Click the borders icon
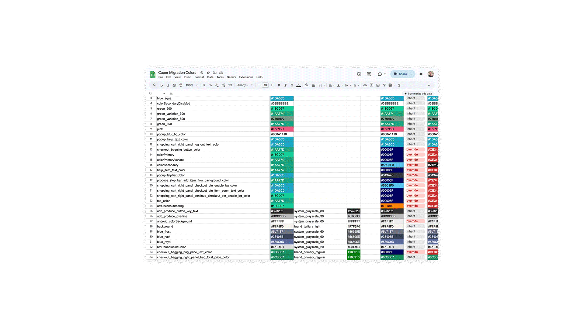Image resolution: width=584 pixels, height=328 pixels. point(314,85)
